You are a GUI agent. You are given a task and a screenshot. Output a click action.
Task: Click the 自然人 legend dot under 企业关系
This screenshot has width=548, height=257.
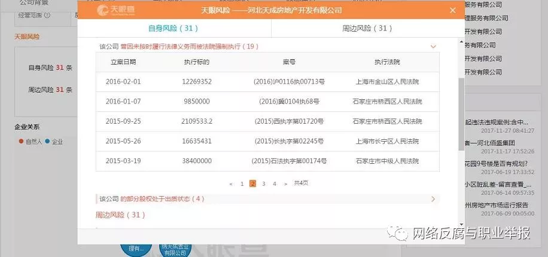(x=21, y=142)
